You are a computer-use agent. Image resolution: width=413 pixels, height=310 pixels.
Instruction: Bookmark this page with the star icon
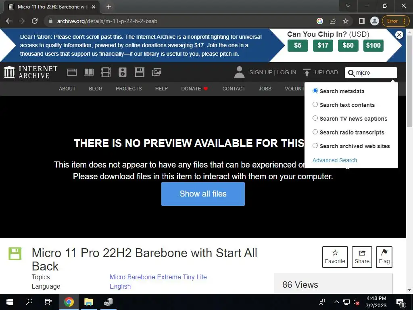coord(346,21)
